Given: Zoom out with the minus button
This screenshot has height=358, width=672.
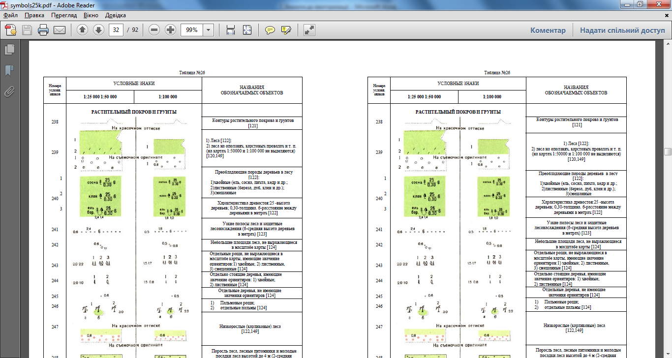Looking at the screenshot, I should (154, 30).
